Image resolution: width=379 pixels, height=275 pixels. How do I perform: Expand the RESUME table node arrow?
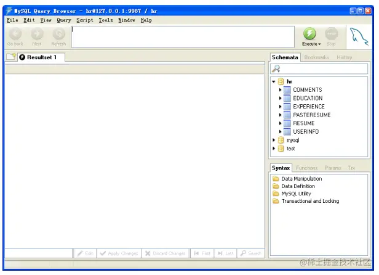pyautogui.click(x=280, y=123)
